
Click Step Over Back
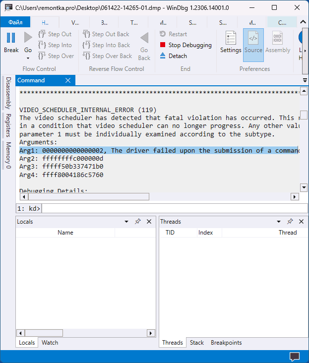pos(108,56)
